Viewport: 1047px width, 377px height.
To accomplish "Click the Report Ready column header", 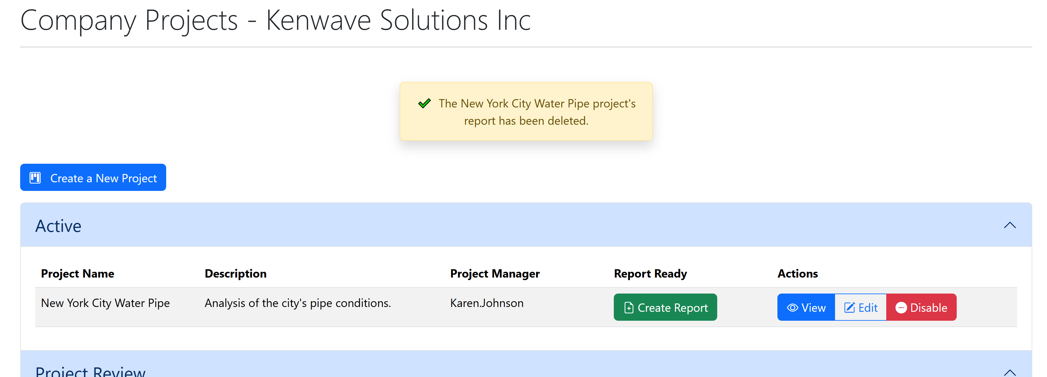I will point(650,273).
